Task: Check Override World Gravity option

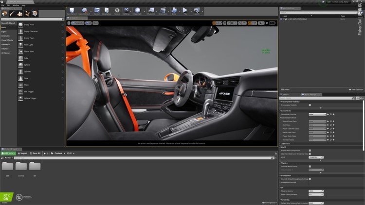Action: coord(310,166)
